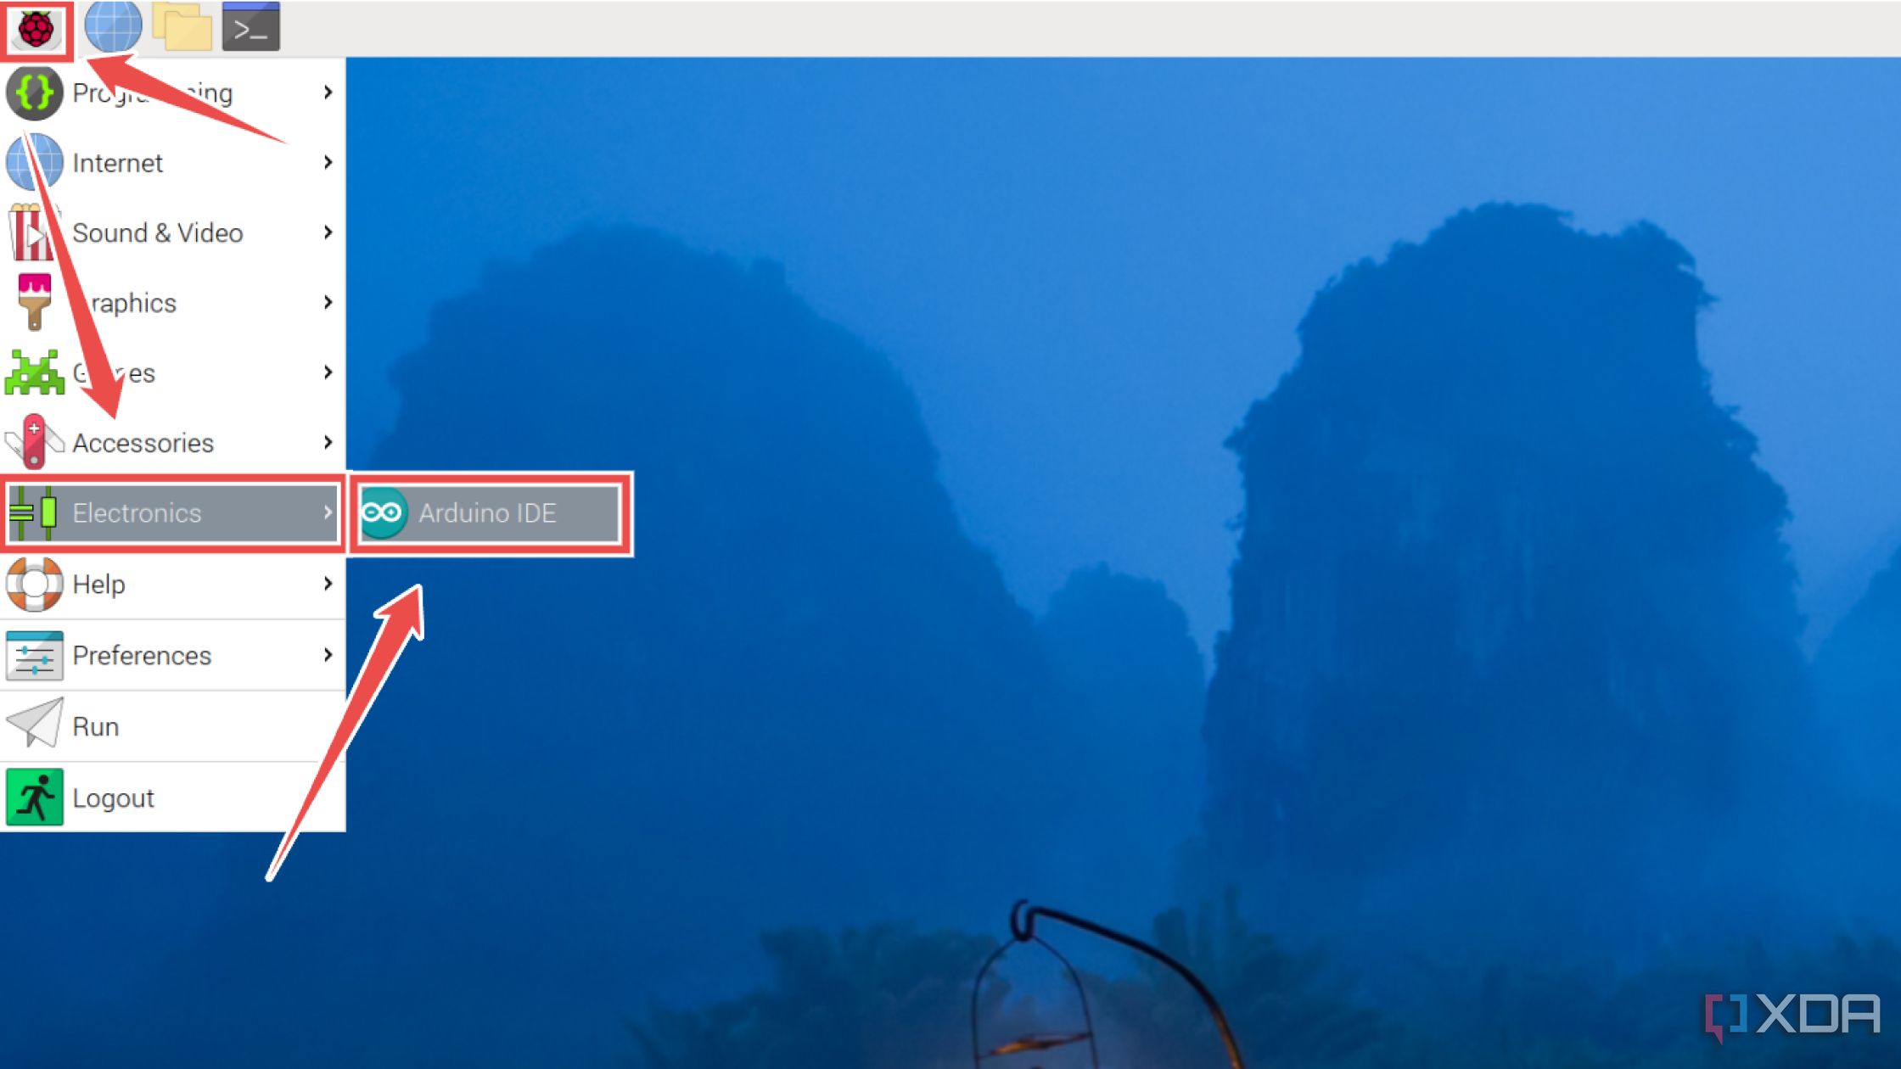Viewport: 1901px width, 1069px height.
Task: Click the Games category icon
Action: 36,372
